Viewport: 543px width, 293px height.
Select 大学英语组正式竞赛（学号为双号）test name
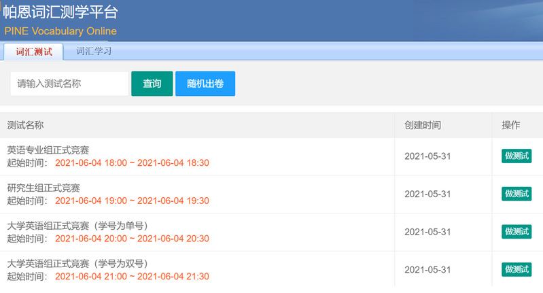pos(77,264)
